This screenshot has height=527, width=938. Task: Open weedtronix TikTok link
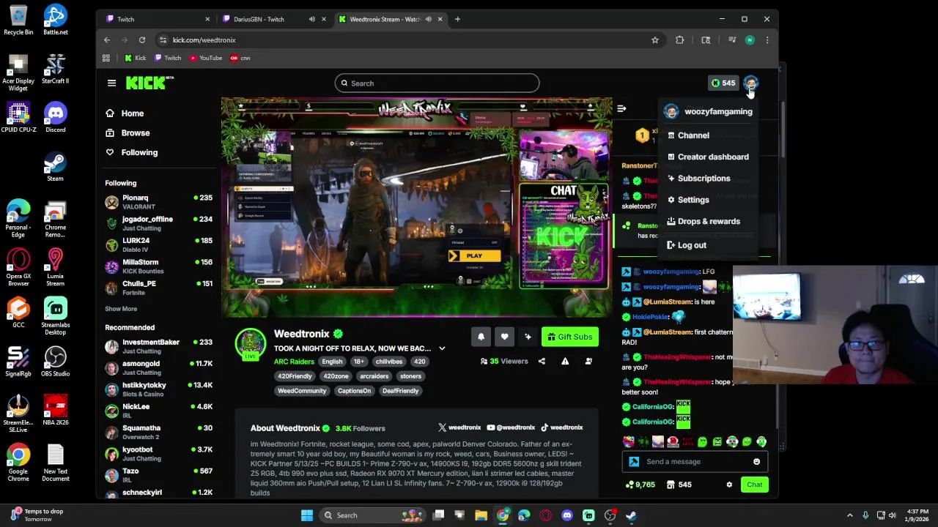[562, 427]
